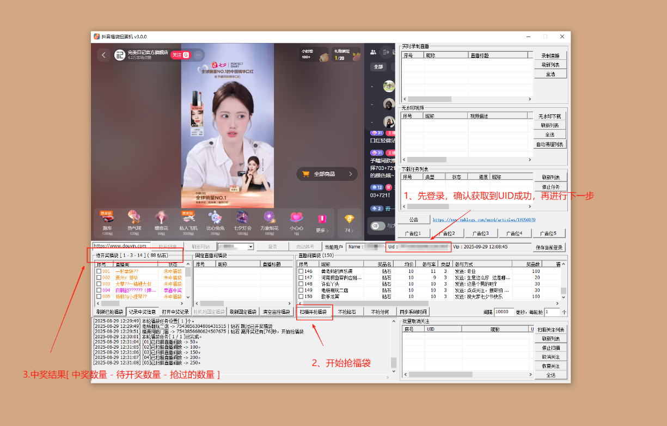Viewport: 667px width, 426px height.
Task: Click 清空监控福袋 button
Action: (276, 312)
